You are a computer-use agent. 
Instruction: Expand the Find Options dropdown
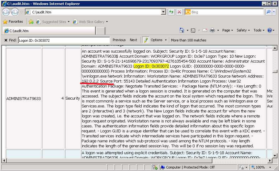point(159,40)
